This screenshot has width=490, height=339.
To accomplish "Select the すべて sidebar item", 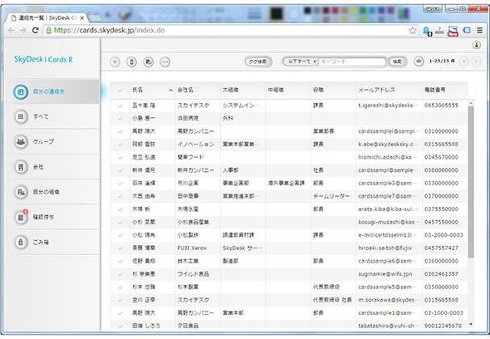I will coord(56,116).
